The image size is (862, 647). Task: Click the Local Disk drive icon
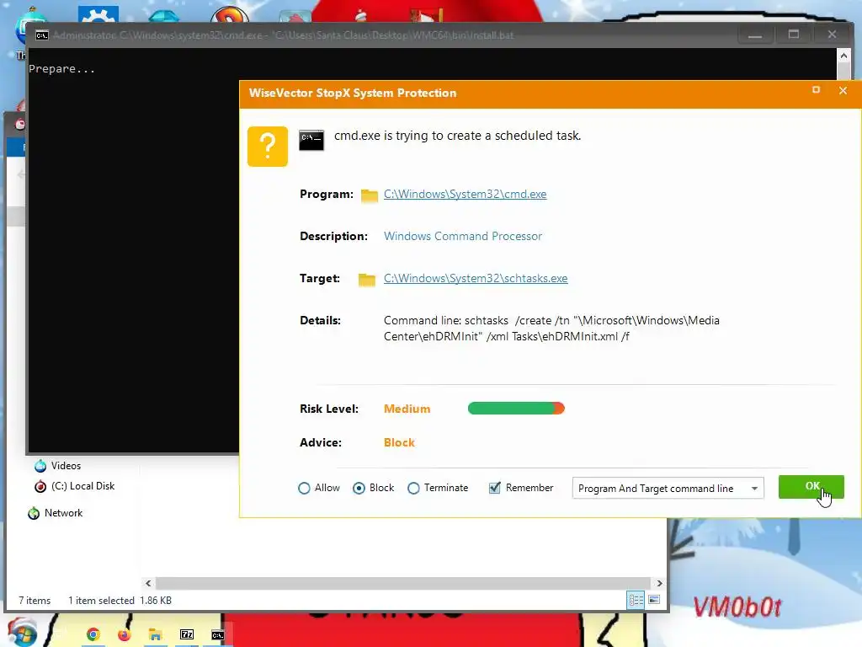coord(40,486)
